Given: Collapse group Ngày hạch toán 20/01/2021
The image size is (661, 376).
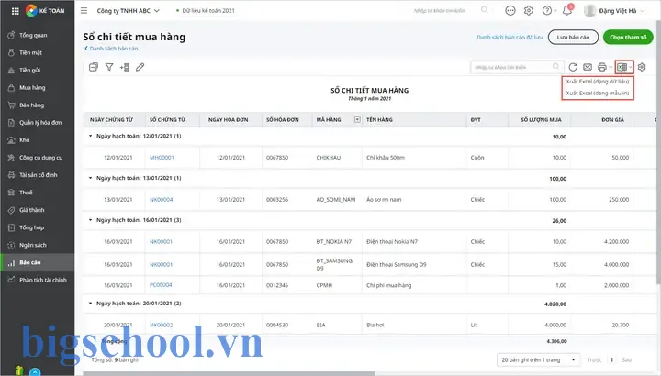Looking at the screenshot, I should [x=90, y=304].
